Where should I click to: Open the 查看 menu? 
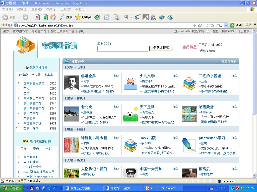point(37,9)
